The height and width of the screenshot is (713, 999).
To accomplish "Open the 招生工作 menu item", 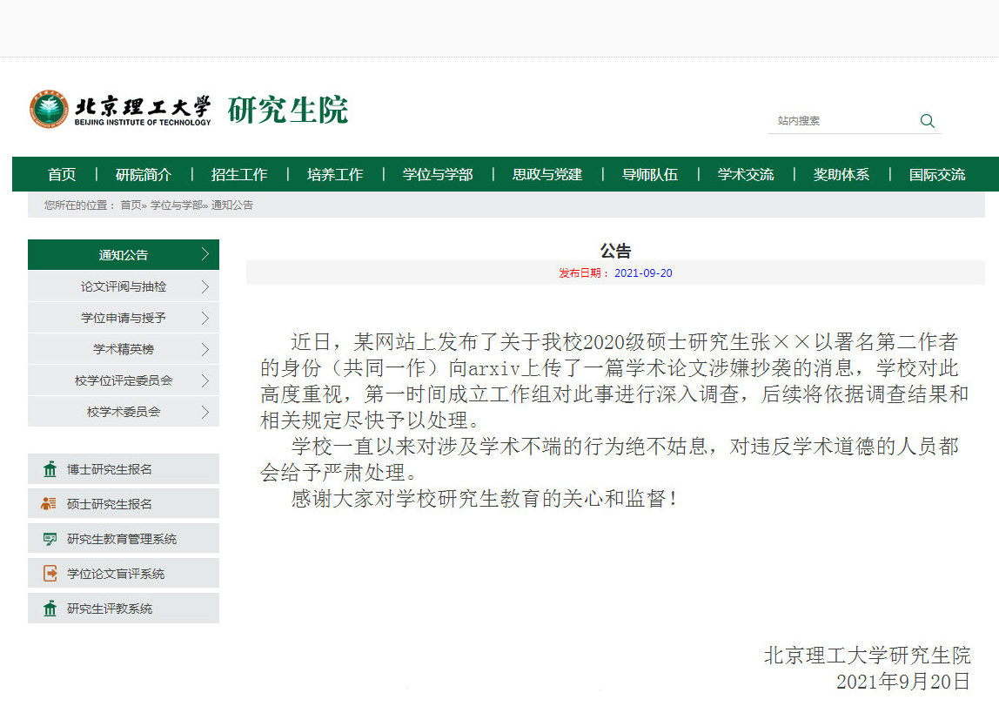I will coord(239,175).
